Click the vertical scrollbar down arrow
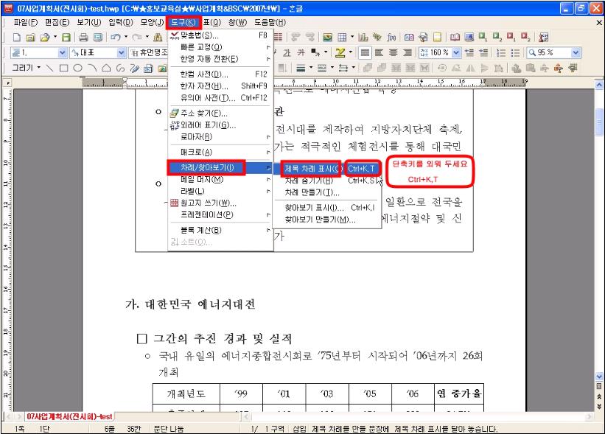This screenshot has height=434, width=605. click(x=599, y=377)
